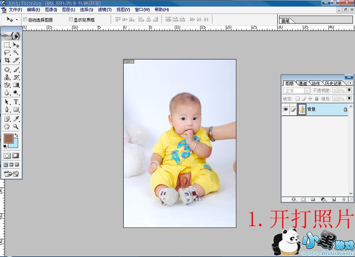The image size is (355, 257).
Task: Toggle lock transparent pixels in 锁定 row
Action: click(x=297, y=99)
